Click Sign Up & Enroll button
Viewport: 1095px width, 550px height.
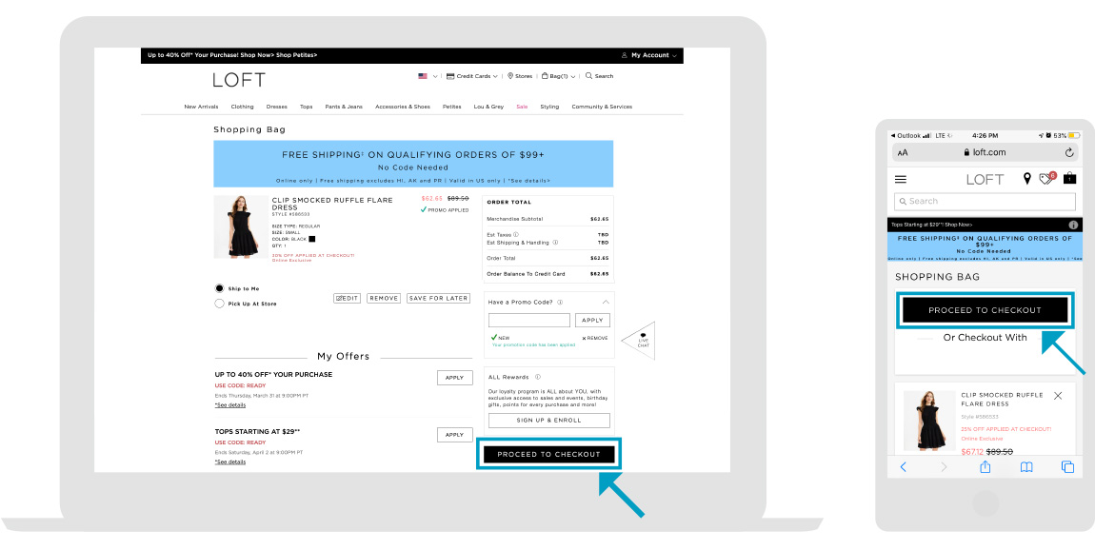pyautogui.click(x=548, y=421)
